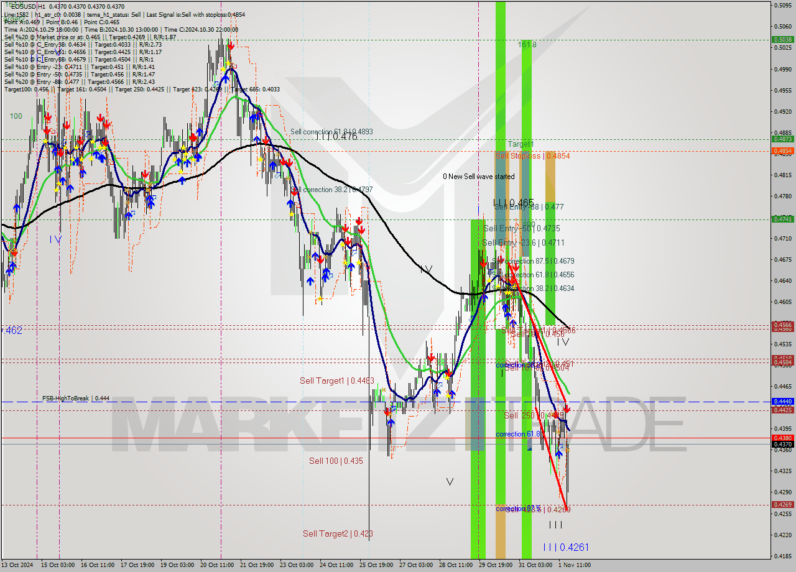Click the 'Sell 100 | 0.435' label
This screenshot has width=796, height=572.
point(336,461)
